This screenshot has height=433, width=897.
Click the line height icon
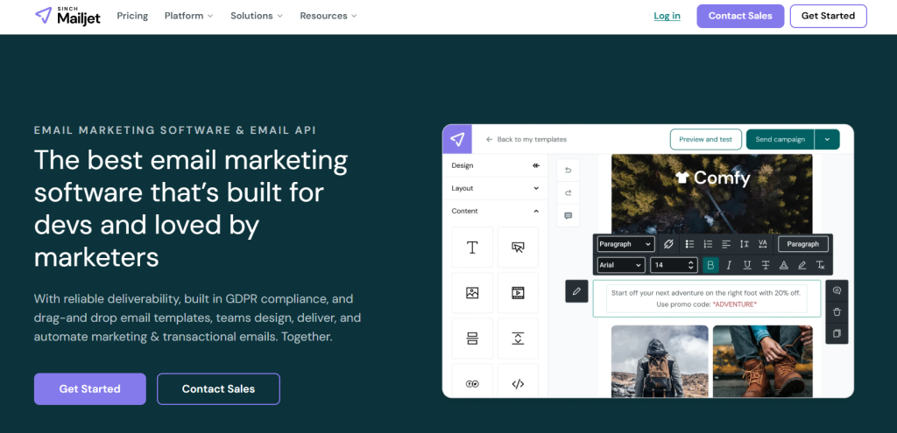click(745, 244)
